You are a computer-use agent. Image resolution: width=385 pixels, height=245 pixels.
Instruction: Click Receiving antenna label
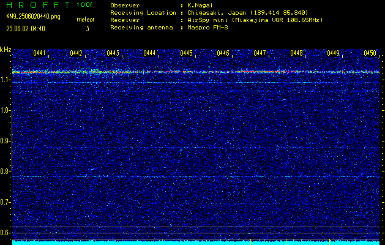[x=141, y=28]
